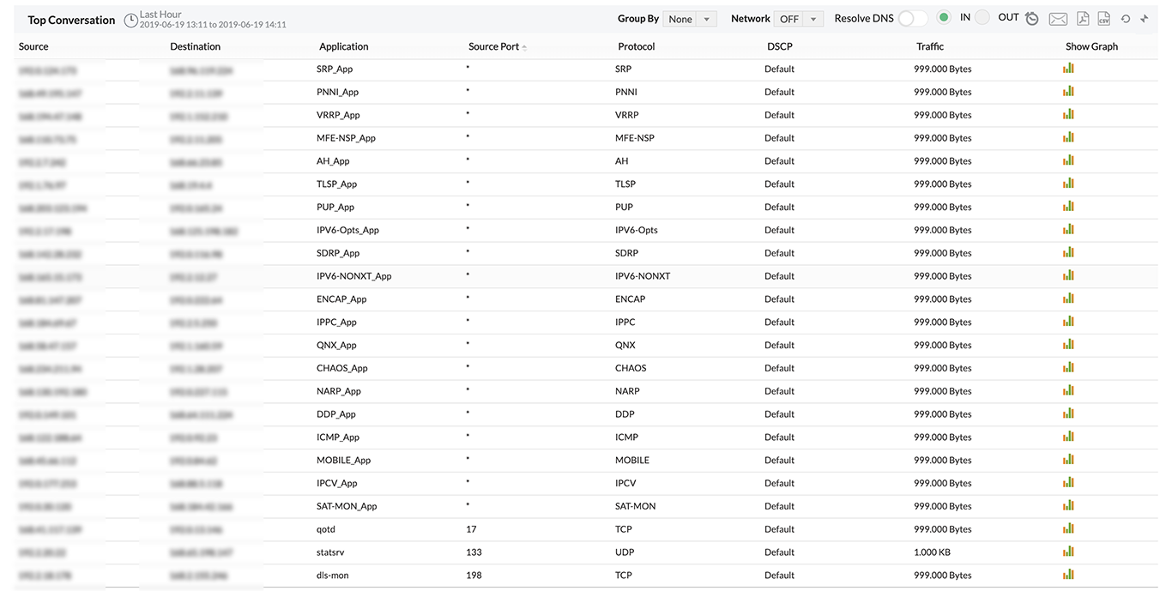The width and height of the screenshot is (1172, 591).
Task: Open graph icon for the ICMP_App row
Action: coord(1068,437)
